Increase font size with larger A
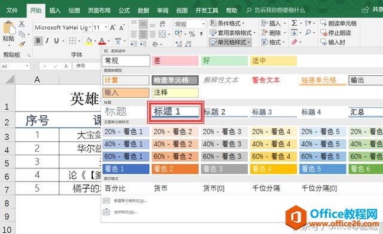383x234 pixels. 113,27
